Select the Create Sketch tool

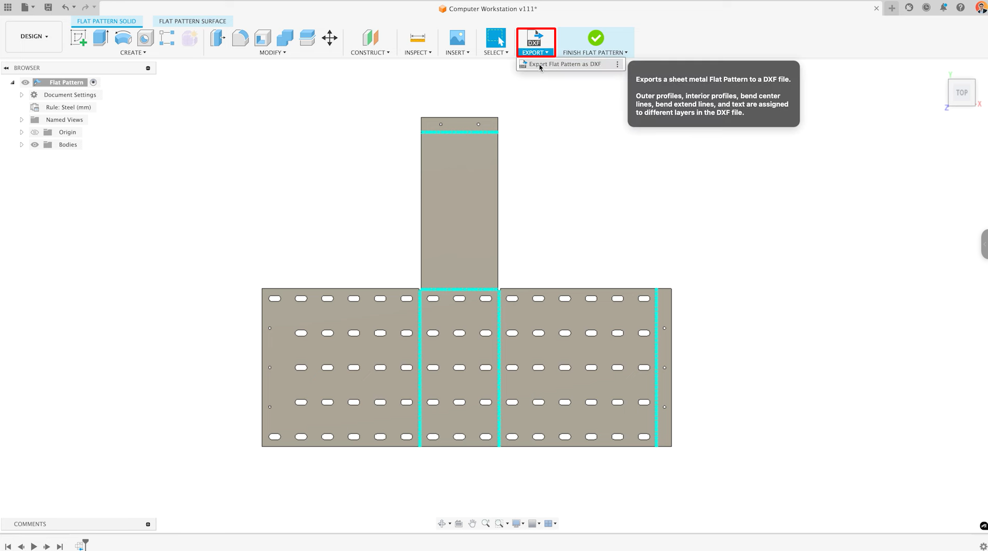click(x=79, y=38)
